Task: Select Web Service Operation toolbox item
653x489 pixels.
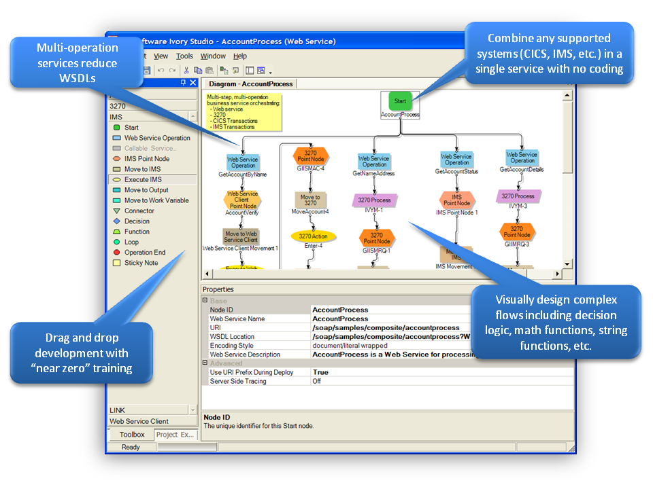Action: [152, 138]
